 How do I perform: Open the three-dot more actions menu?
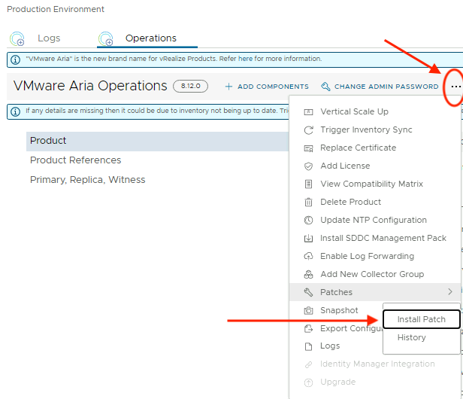455,87
